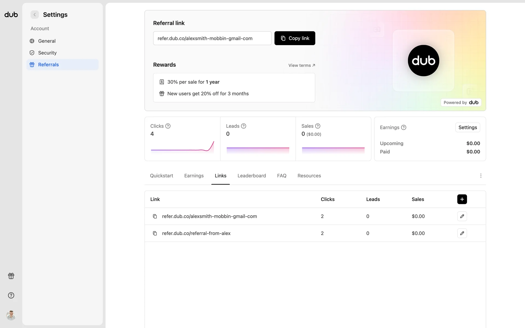The width and height of the screenshot is (525, 328).
Task: Open the three-dot more options menu
Action: [x=481, y=176]
